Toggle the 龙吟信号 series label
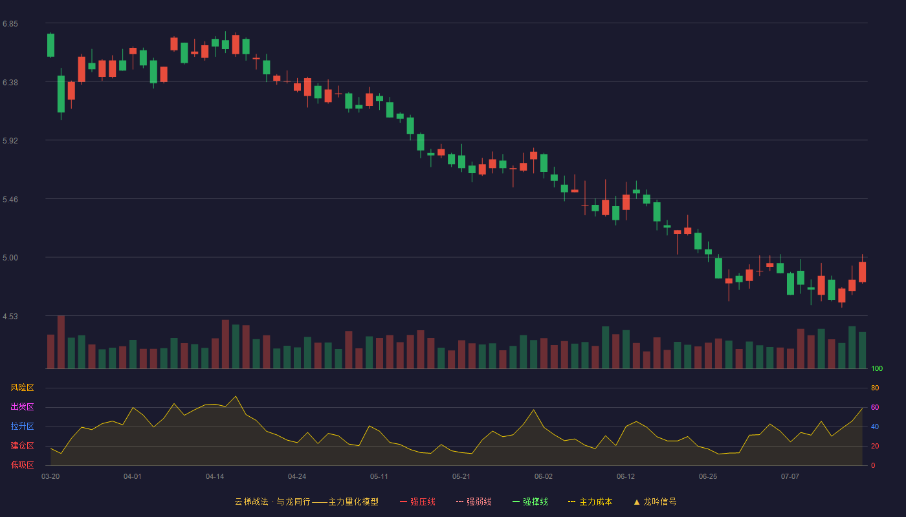 tap(659, 501)
